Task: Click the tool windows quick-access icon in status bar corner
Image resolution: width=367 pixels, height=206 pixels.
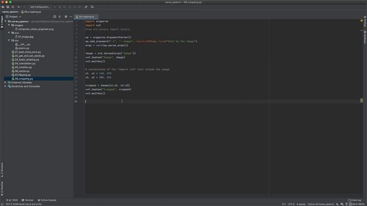Action: (2, 204)
